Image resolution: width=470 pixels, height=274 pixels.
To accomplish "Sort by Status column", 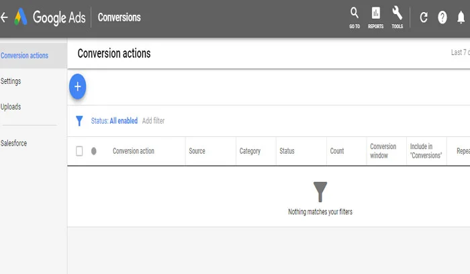I will [x=287, y=151].
